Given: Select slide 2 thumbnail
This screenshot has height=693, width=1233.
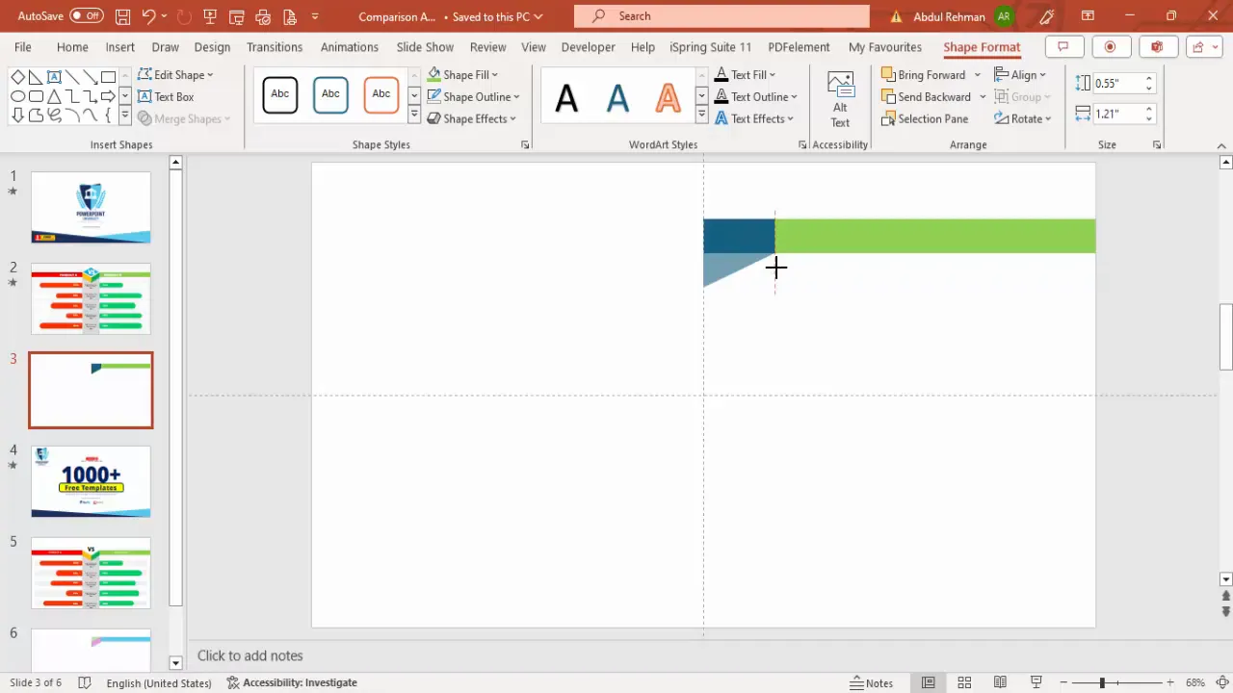Looking at the screenshot, I should pyautogui.click(x=91, y=298).
